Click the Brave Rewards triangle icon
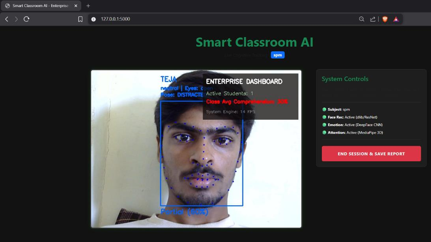This screenshot has height=242, width=431. [x=396, y=19]
